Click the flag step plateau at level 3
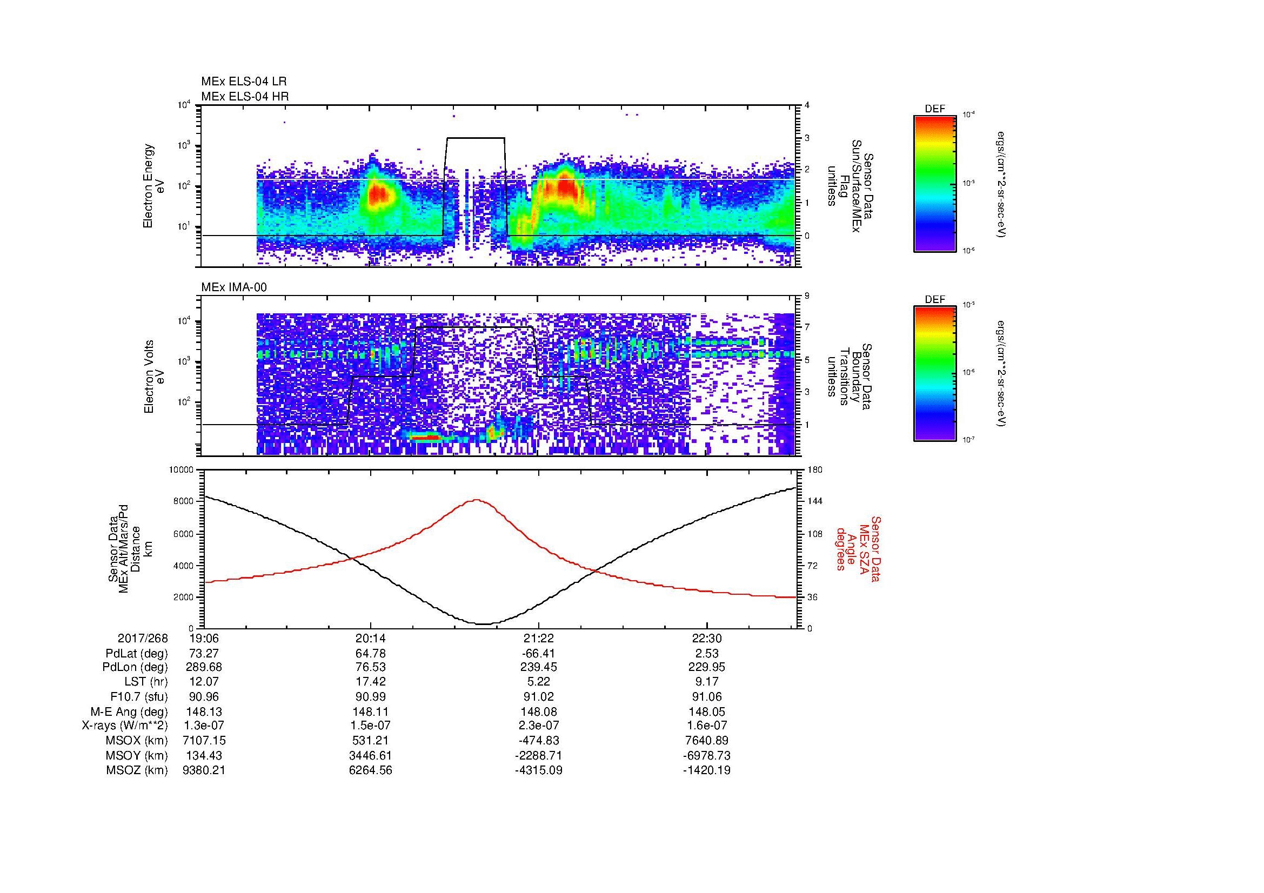Screen dimensions: 1264x893 point(476,138)
